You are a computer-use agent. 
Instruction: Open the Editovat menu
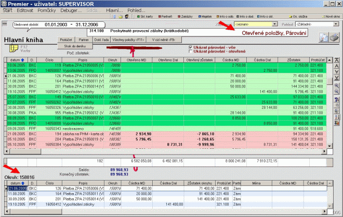pyautogui.click(x=25, y=10)
